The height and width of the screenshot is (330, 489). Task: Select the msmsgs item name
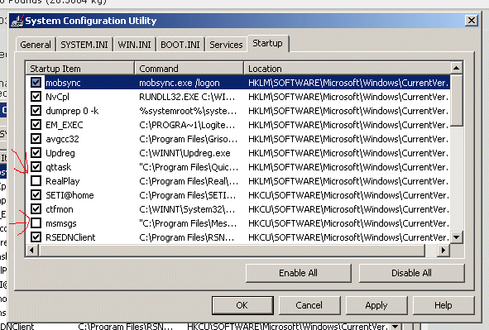[x=60, y=223]
